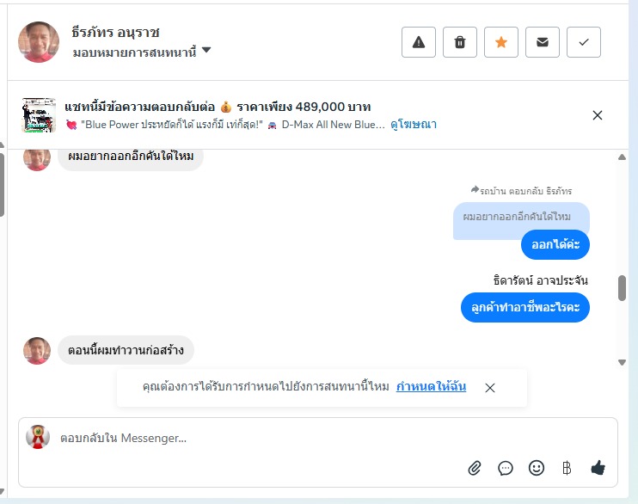Open ธีรภัทร อนุราช profile picture in header
The image size is (638, 504).
(39, 42)
